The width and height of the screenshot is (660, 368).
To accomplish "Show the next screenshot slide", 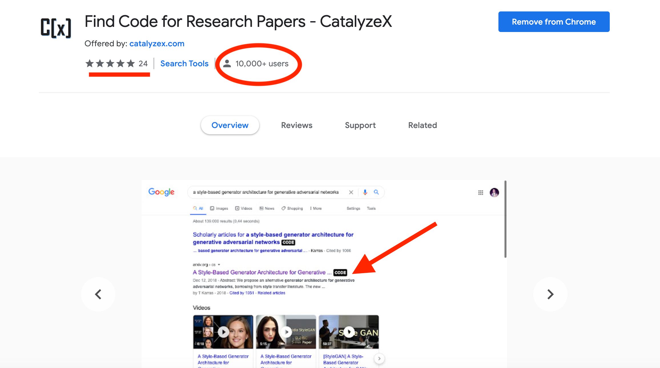I will [550, 294].
